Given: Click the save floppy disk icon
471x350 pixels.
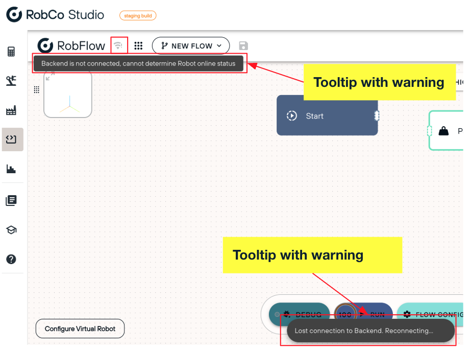Looking at the screenshot, I should click(243, 45).
